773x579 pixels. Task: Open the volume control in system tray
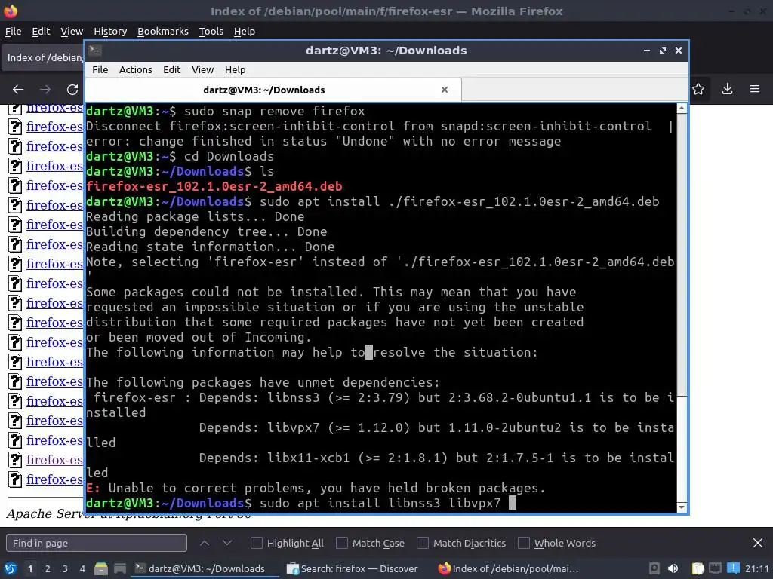(x=673, y=568)
